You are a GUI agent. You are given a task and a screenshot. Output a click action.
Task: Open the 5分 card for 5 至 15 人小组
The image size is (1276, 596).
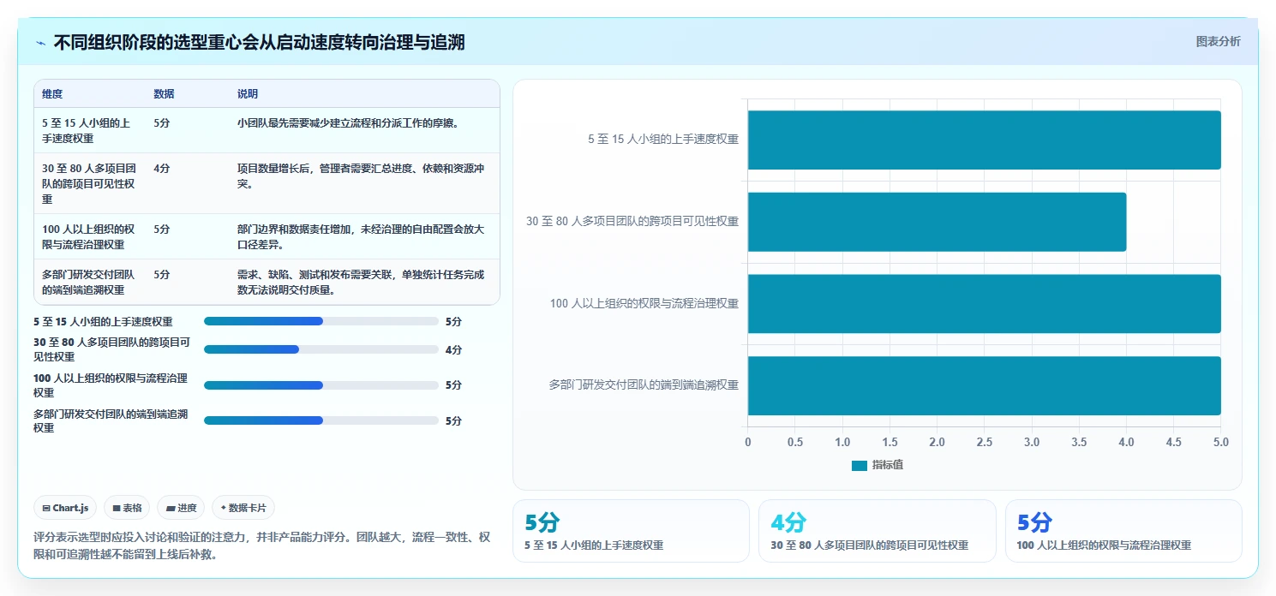(x=631, y=531)
